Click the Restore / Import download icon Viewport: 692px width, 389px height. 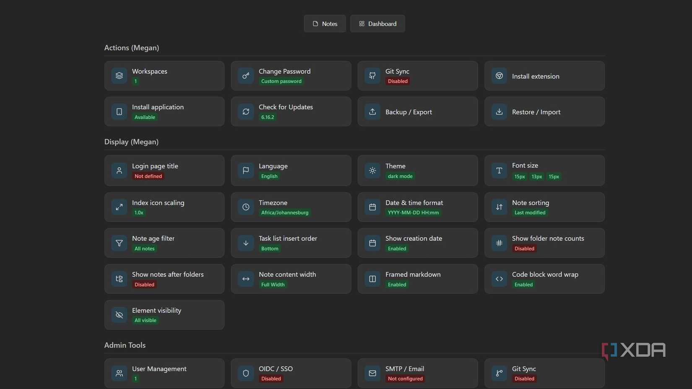pyautogui.click(x=499, y=112)
